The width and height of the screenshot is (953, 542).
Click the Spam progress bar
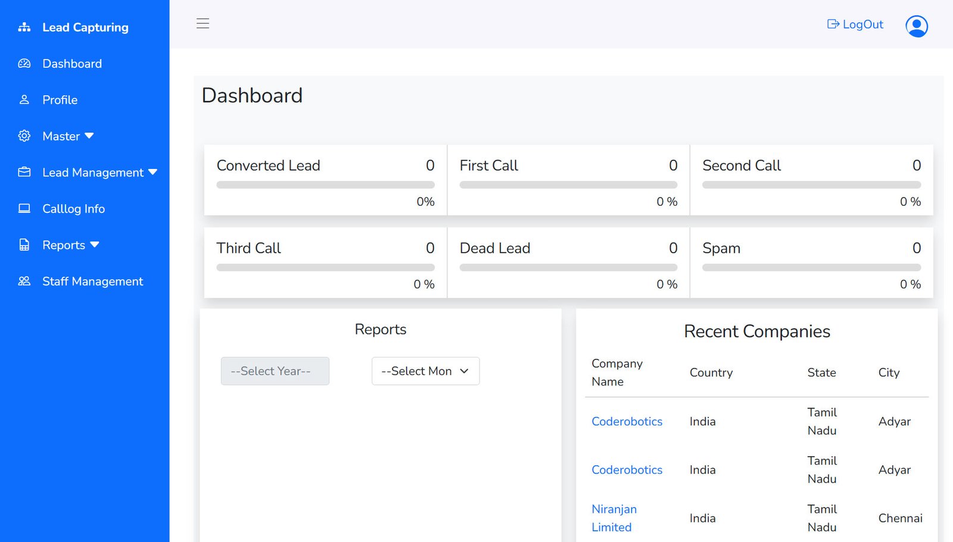812,268
